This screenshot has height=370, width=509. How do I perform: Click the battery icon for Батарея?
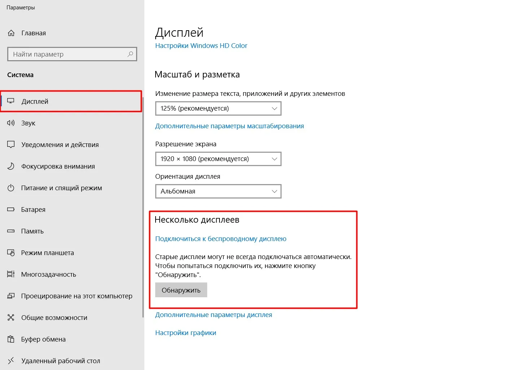pos(11,209)
